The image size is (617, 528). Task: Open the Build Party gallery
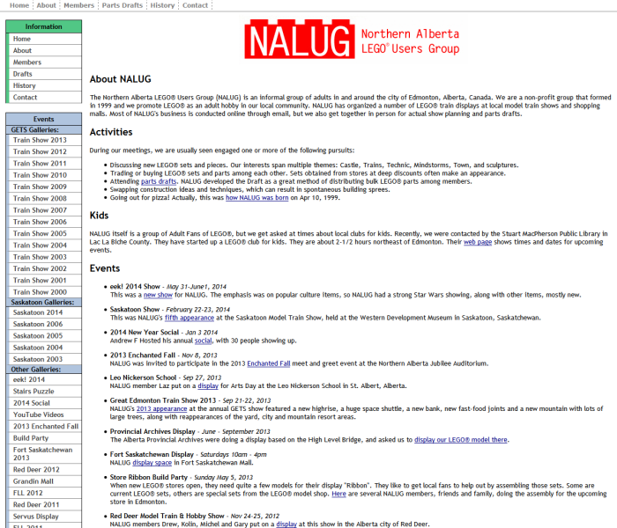point(44,438)
